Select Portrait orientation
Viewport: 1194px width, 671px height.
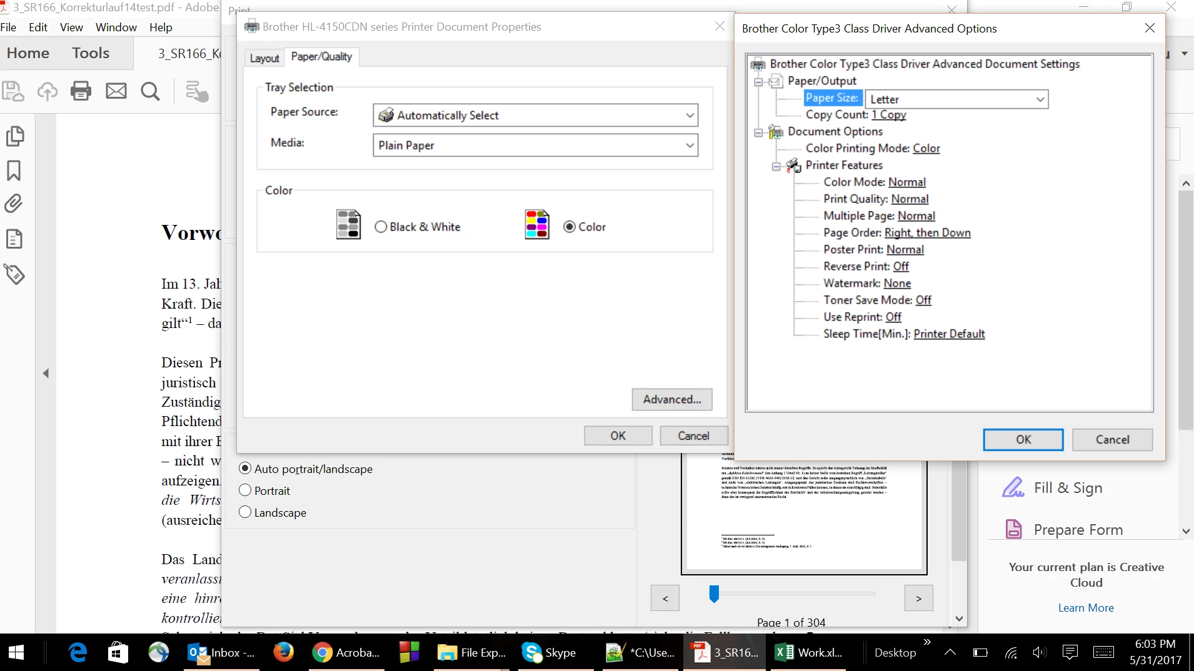pos(245,490)
